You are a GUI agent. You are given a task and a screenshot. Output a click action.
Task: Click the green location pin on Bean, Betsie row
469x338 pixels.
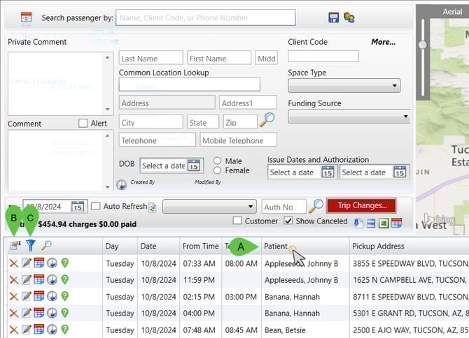tap(64, 330)
